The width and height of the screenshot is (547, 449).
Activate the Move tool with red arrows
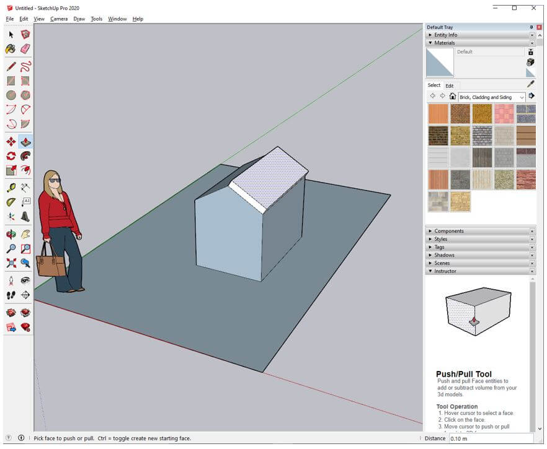coord(11,141)
